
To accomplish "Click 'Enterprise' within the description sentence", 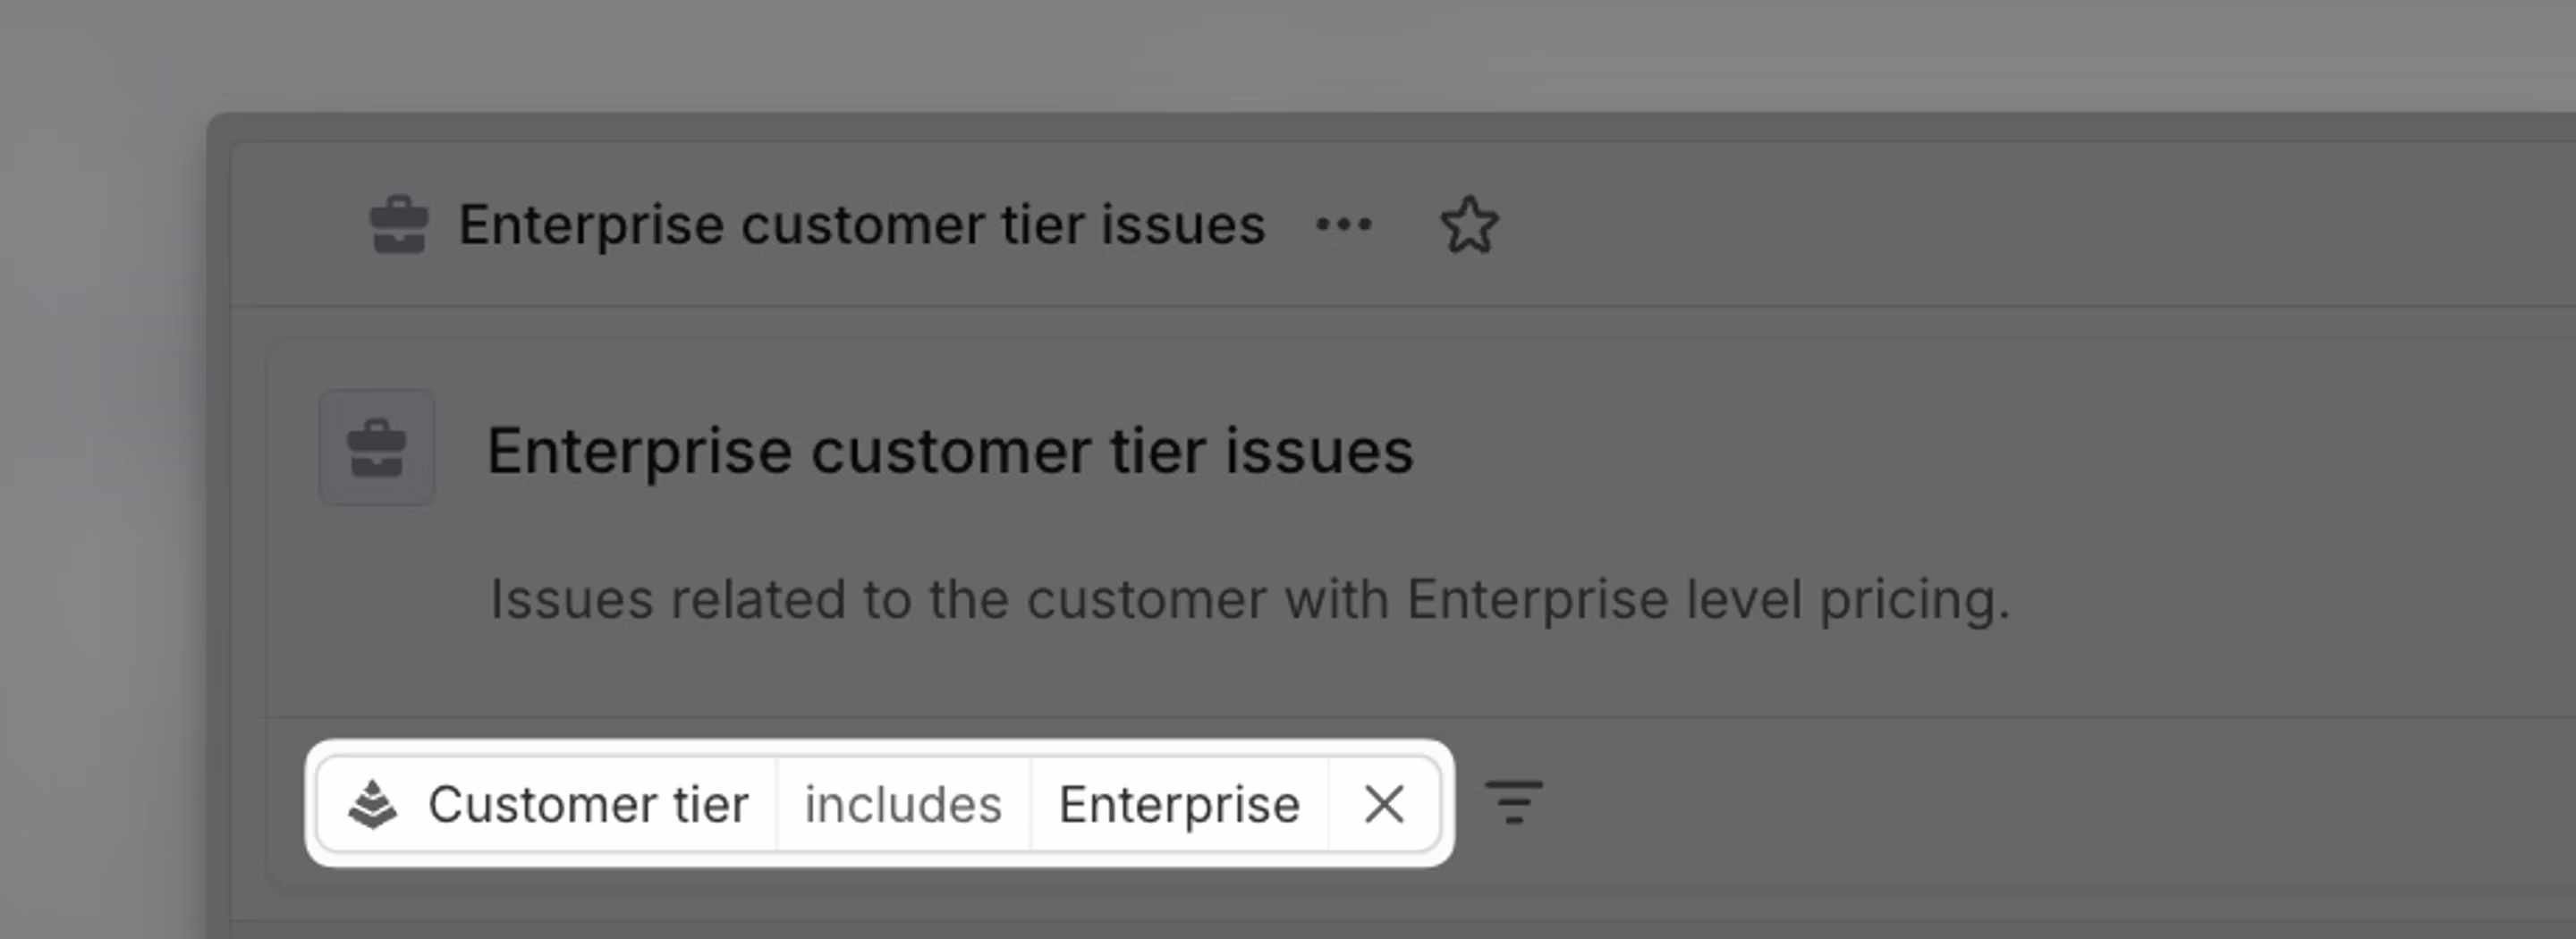I will click(1537, 600).
